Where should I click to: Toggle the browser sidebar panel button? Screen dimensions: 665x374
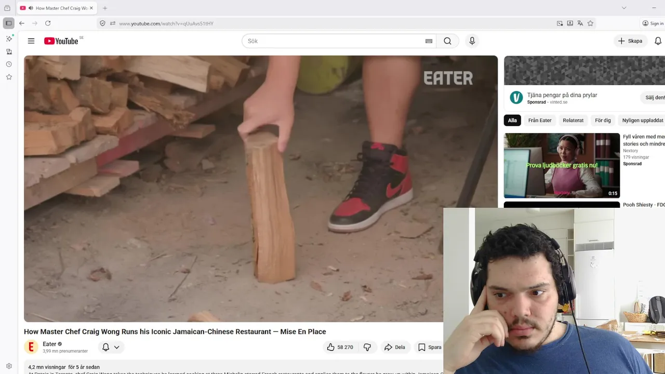[8, 23]
